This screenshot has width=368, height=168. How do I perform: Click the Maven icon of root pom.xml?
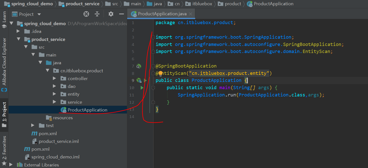point(27,149)
